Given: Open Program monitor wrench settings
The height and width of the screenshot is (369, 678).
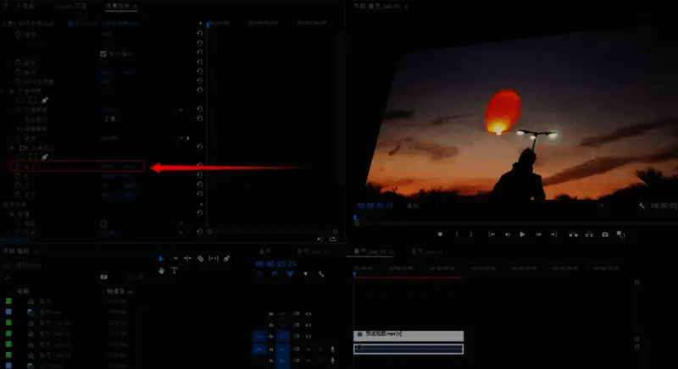Looking at the screenshot, I should tap(642, 206).
